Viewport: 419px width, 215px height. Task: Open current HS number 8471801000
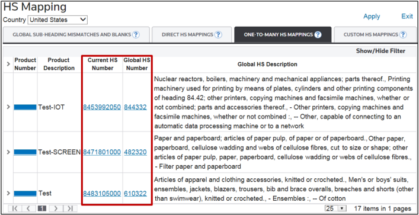102,152
